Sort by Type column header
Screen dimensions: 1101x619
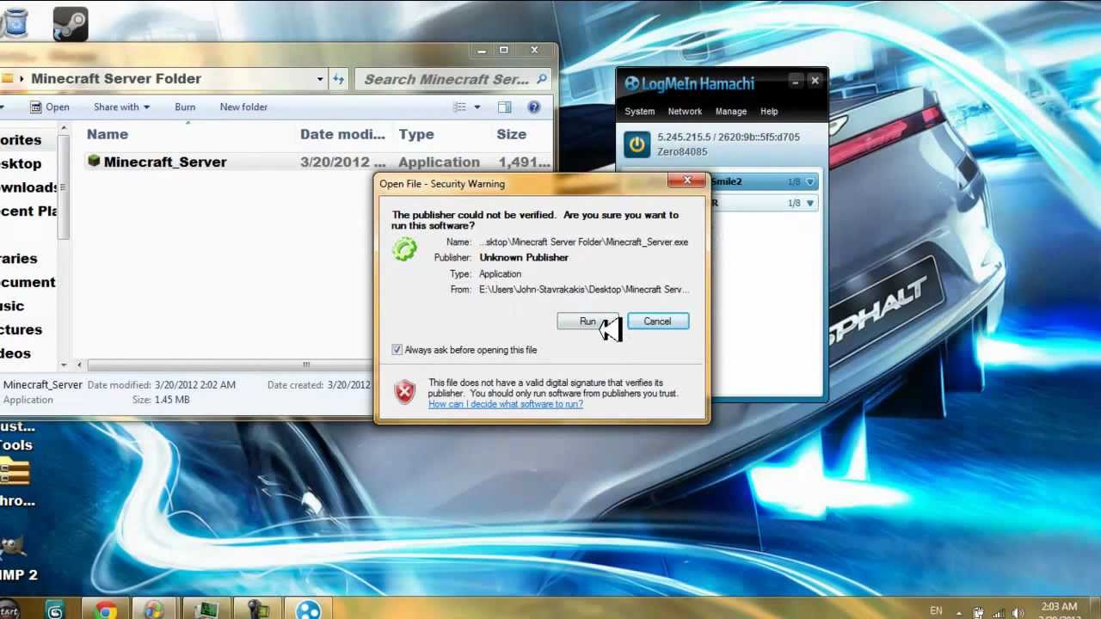click(x=416, y=134)
